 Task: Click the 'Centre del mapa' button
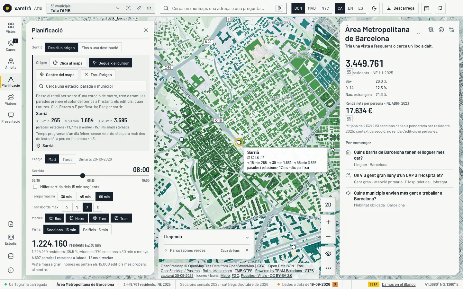click(57, 74)
